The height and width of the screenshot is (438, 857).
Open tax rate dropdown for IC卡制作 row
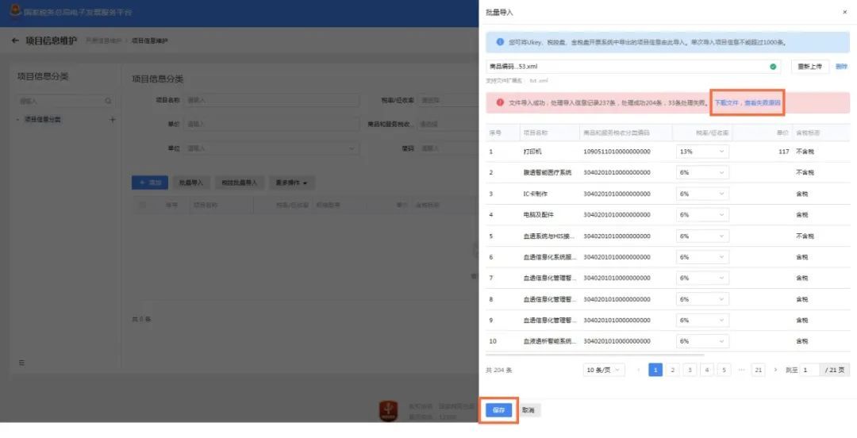click(x=702, y=194)
